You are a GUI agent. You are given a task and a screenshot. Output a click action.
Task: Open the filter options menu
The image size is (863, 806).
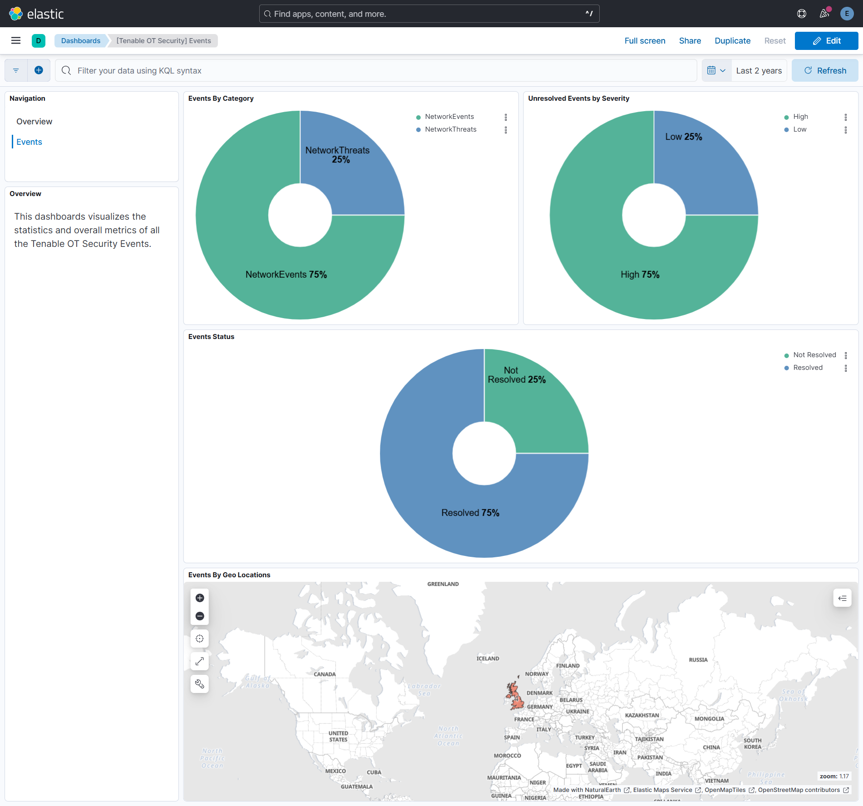click(x=16, y=70)
